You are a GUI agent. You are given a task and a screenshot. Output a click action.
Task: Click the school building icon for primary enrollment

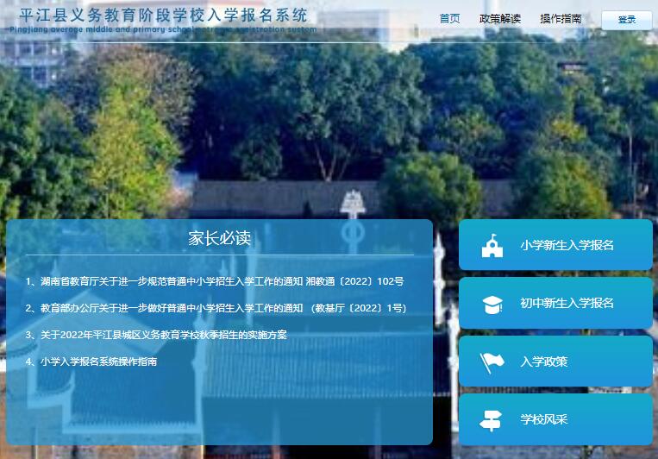(x=492, y=246)
